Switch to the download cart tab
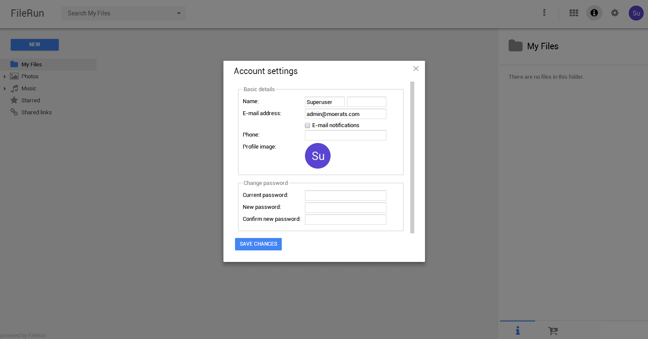 pyautogui.click(x=553, y=331)
